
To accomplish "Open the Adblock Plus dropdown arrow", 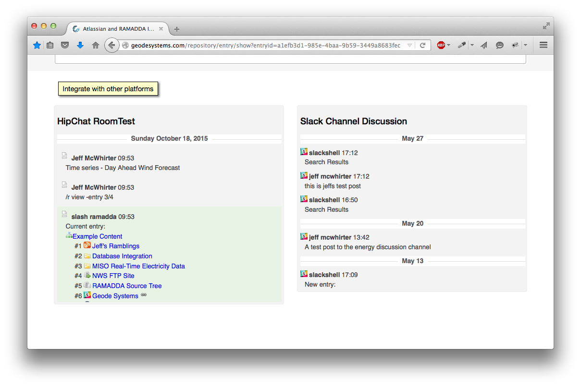I will click(x=449, y=45).
